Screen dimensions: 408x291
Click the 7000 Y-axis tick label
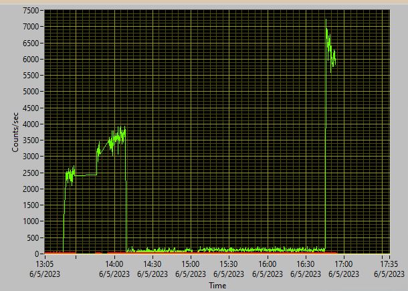tap(31, 27)
